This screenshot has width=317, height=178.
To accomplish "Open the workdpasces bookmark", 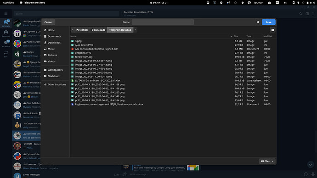I will point(55,70).
